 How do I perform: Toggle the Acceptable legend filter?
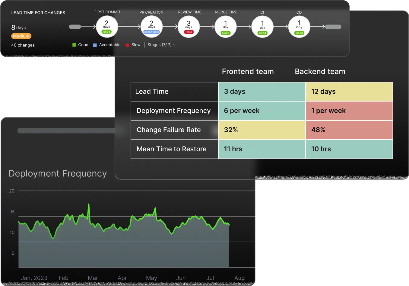click(x=106, y=45)
